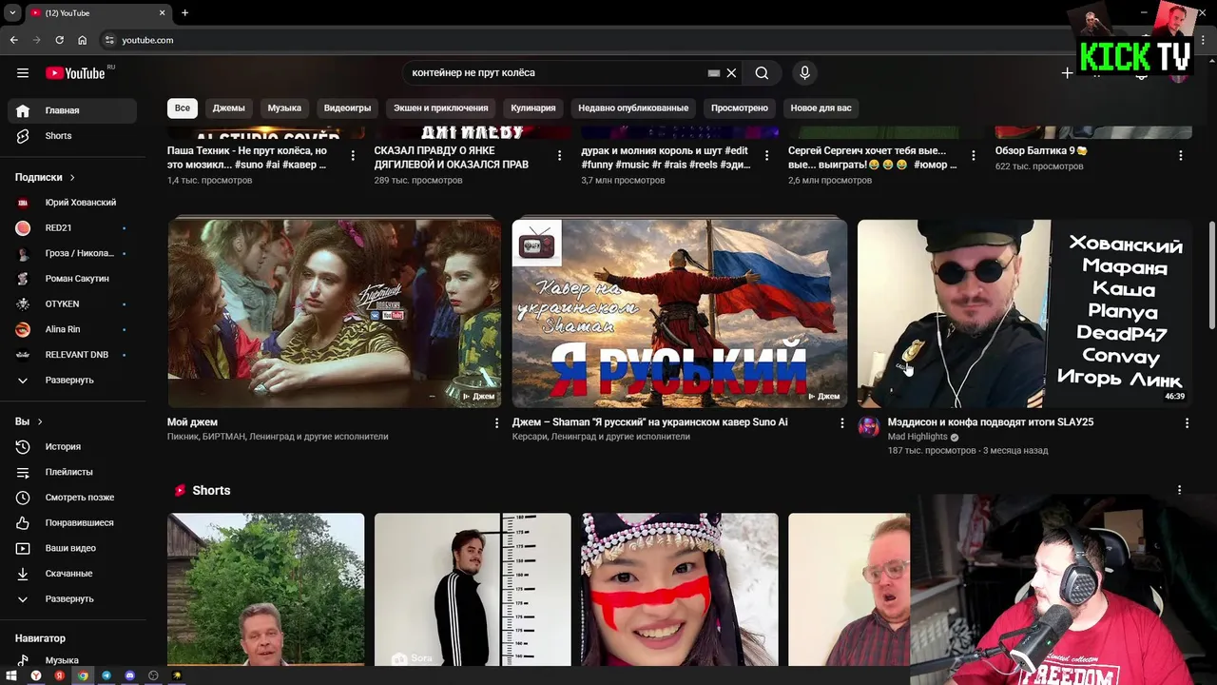This screenshot has height=685, width=1217.
Task: Click Chrome address bar youtube.com
Action: point(147,40)
